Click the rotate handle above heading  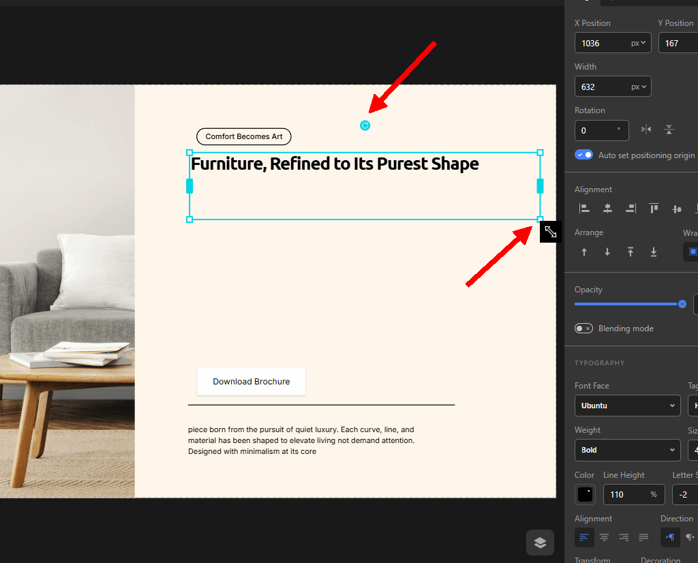pos(365,125)
